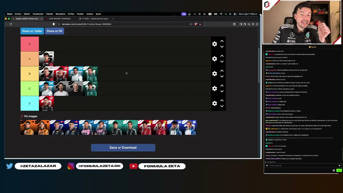Move tier D row down
The image size is (343, 193).
pyautogui.click(x=222, y=106)
